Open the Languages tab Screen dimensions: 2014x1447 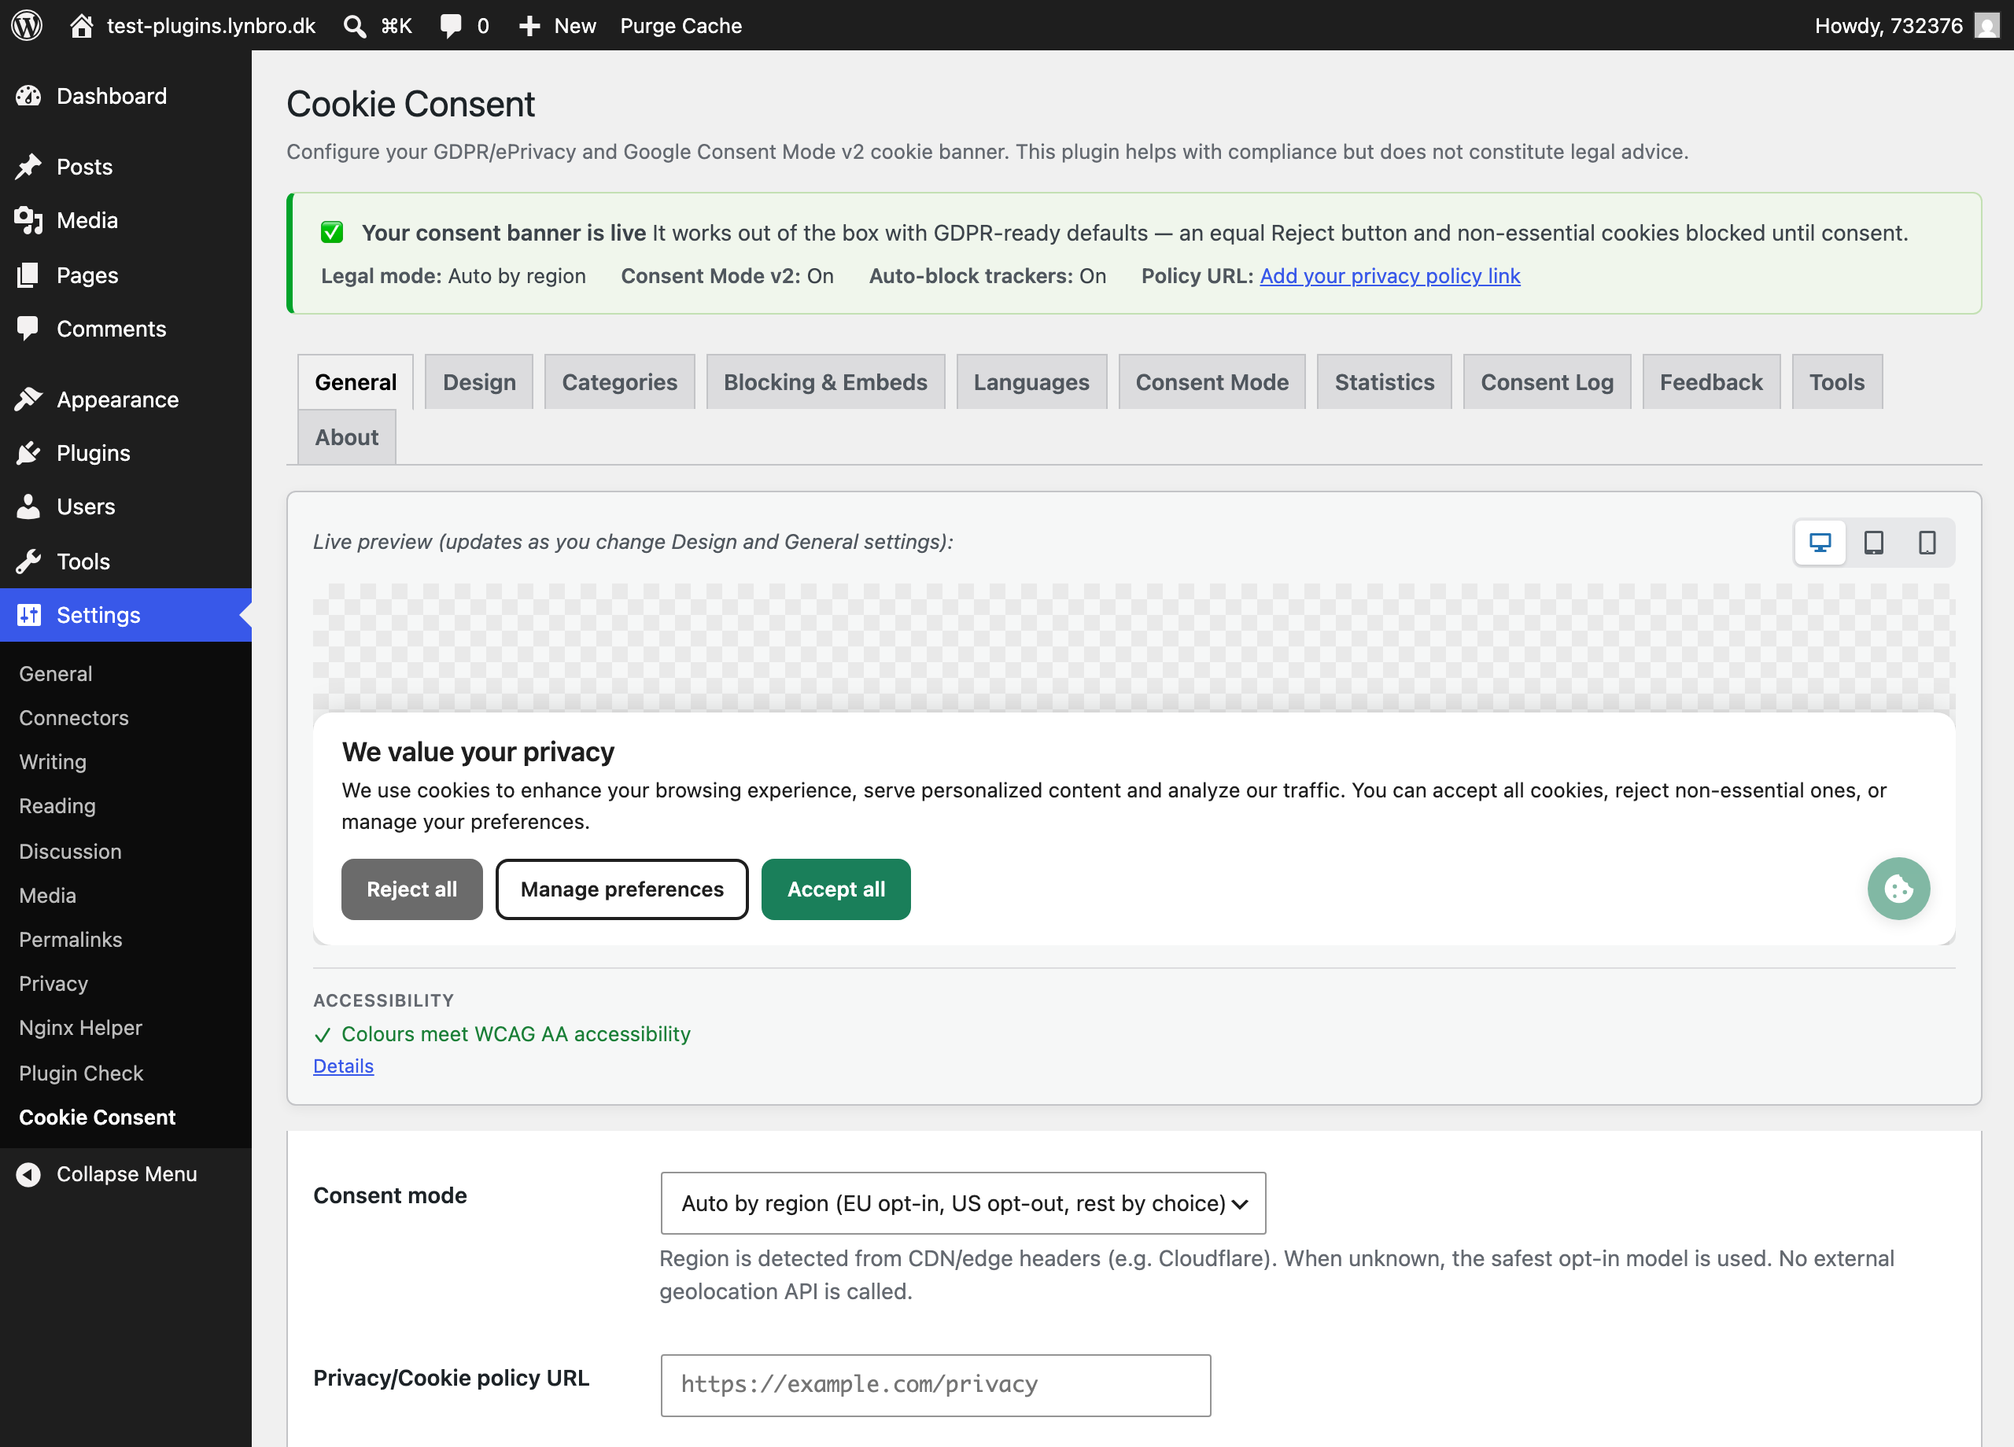1031,381
